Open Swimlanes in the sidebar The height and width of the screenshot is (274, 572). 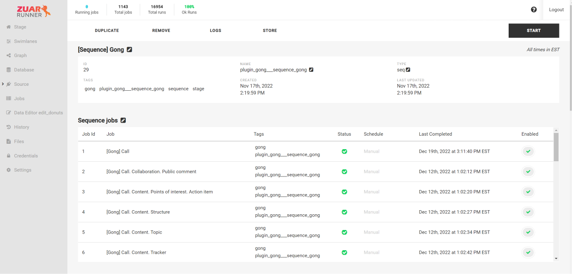[x=26, y=41]
